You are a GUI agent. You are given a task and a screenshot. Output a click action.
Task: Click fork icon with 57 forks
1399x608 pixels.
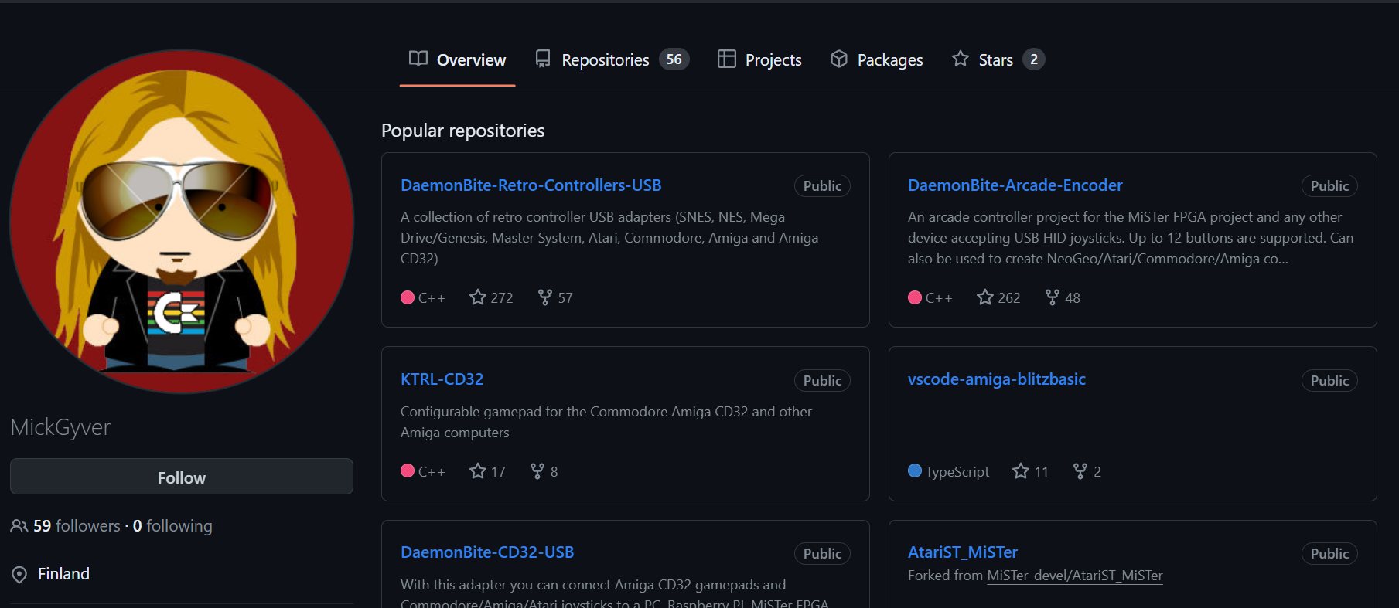click(545, 297)
